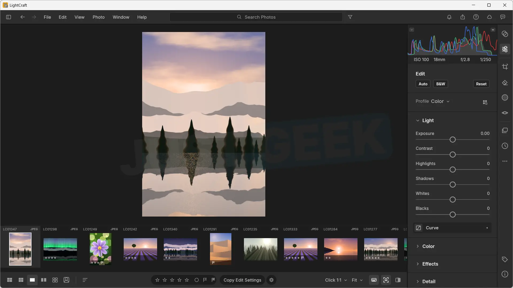Click the Auto edit button
513x288 pixels.
pos(423,84)
